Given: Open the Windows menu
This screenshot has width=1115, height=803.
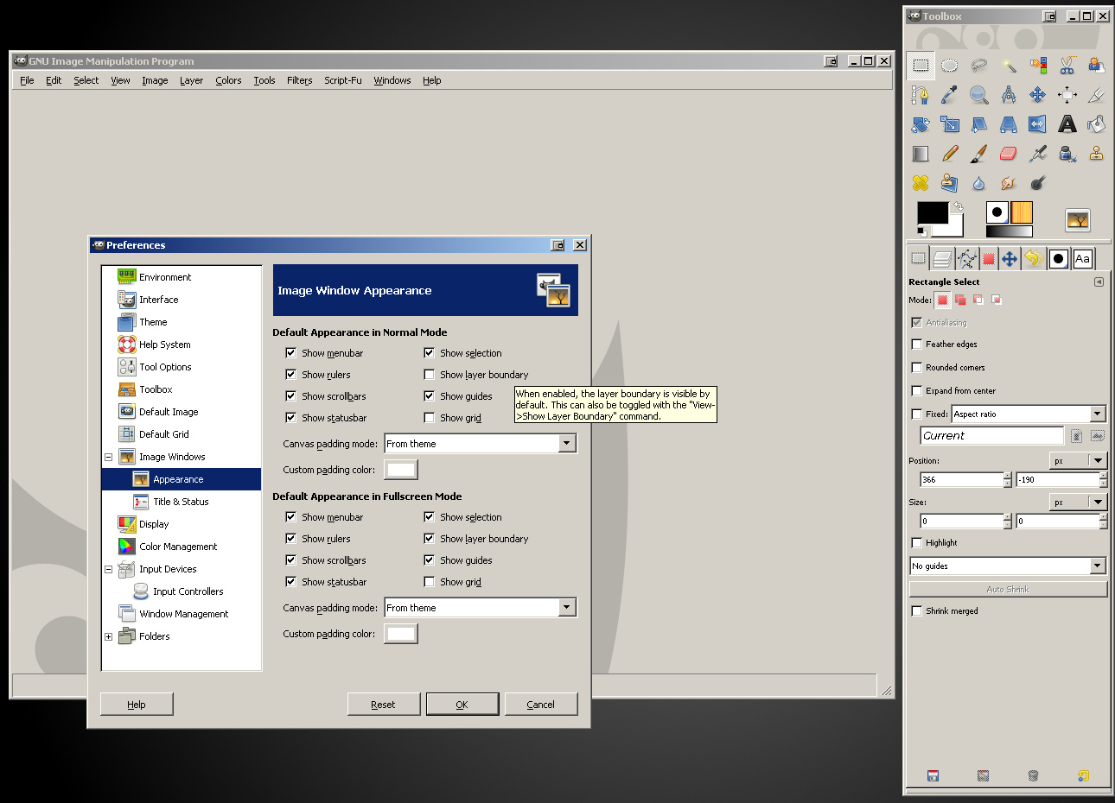Looking at the screenshot, I should [x=392, y=80].
